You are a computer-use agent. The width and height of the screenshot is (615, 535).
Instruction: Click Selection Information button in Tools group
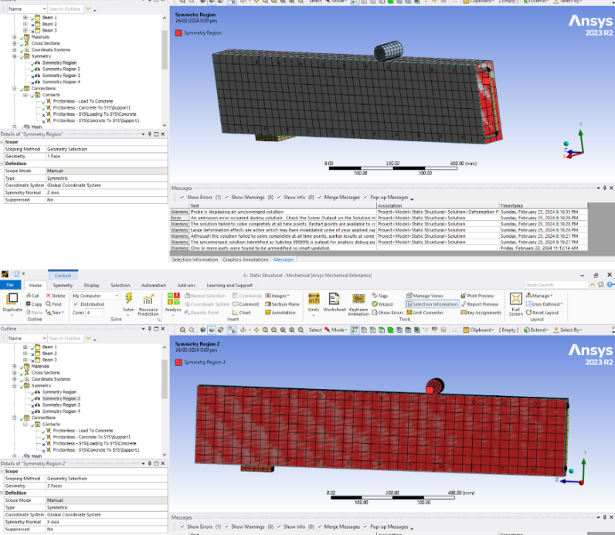point(432,304)
